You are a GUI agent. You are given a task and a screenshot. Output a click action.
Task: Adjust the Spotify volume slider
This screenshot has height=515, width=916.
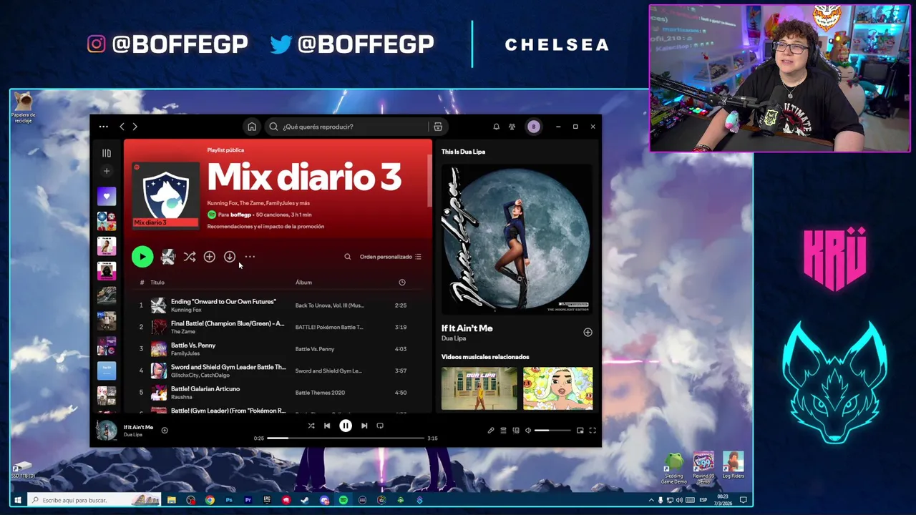tap(552, 431)
